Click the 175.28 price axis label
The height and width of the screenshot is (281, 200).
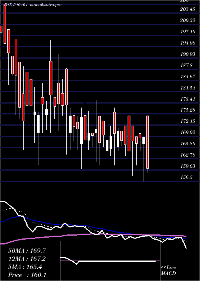[188, 110]
